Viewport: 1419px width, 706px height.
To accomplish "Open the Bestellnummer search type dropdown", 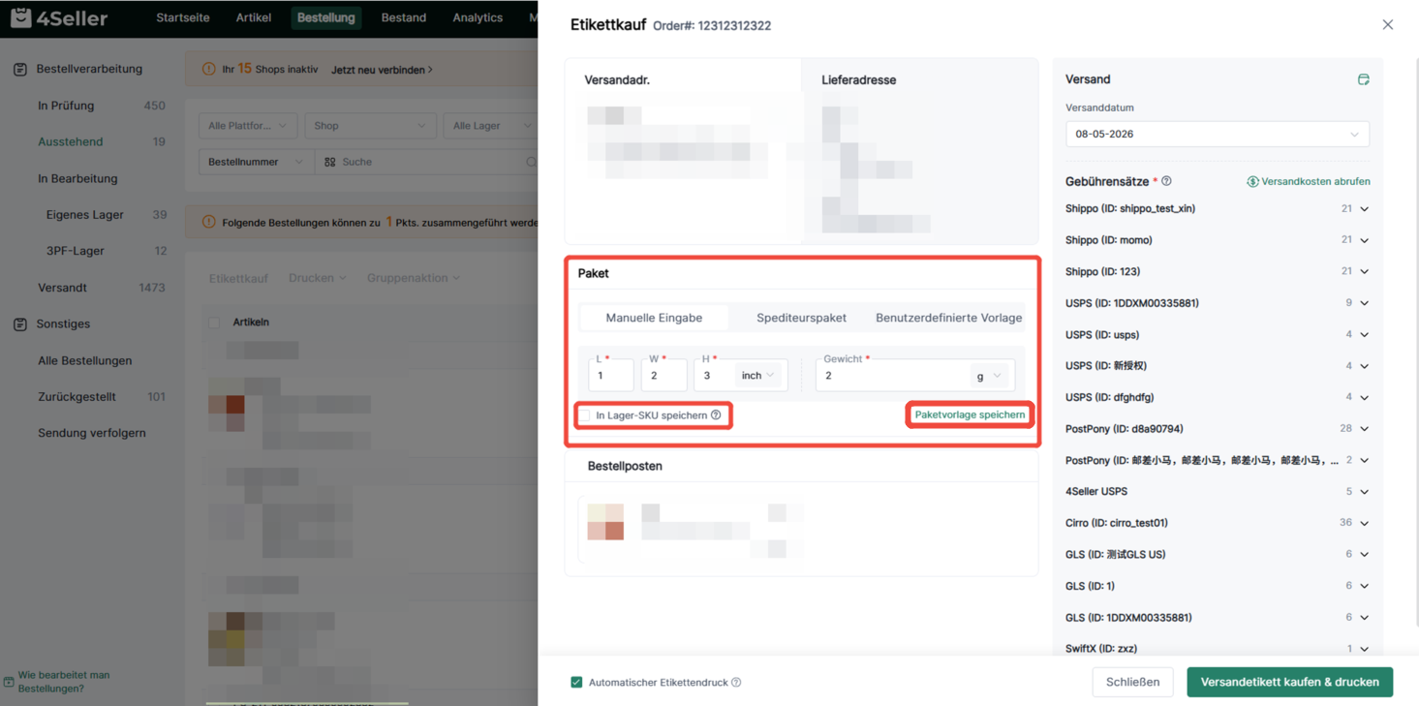I will point(257,162).
